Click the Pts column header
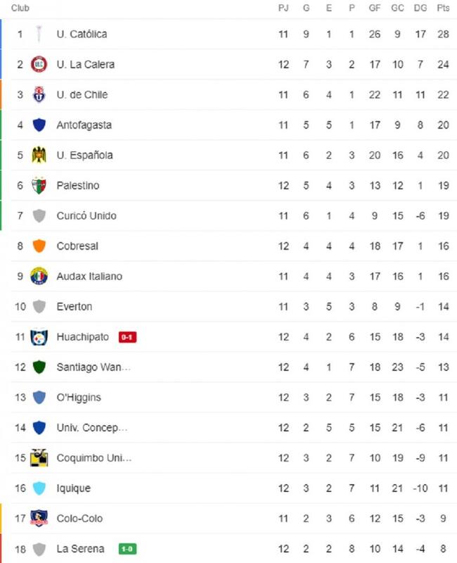The width and height of the screenshot is (457, 563). [x=443, y=8]
